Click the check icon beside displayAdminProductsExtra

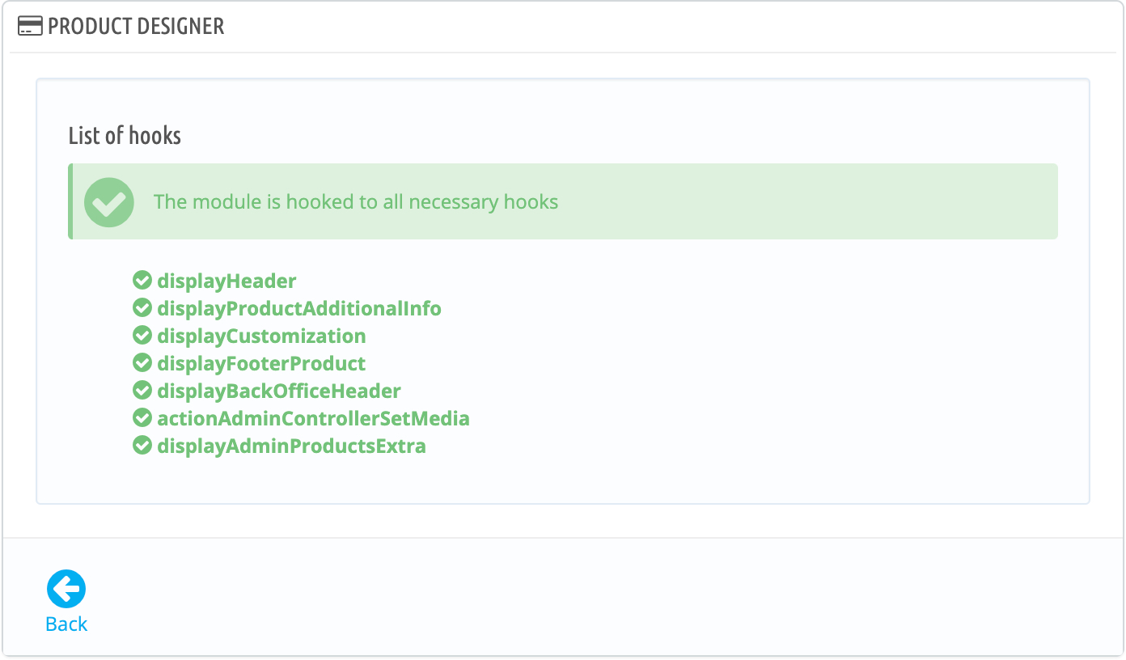click(x=142, y=446)
